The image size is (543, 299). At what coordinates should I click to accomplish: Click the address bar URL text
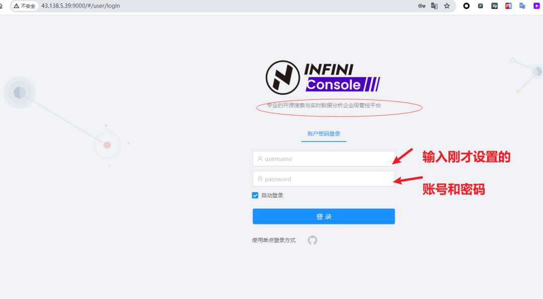(x=80, y=6)
